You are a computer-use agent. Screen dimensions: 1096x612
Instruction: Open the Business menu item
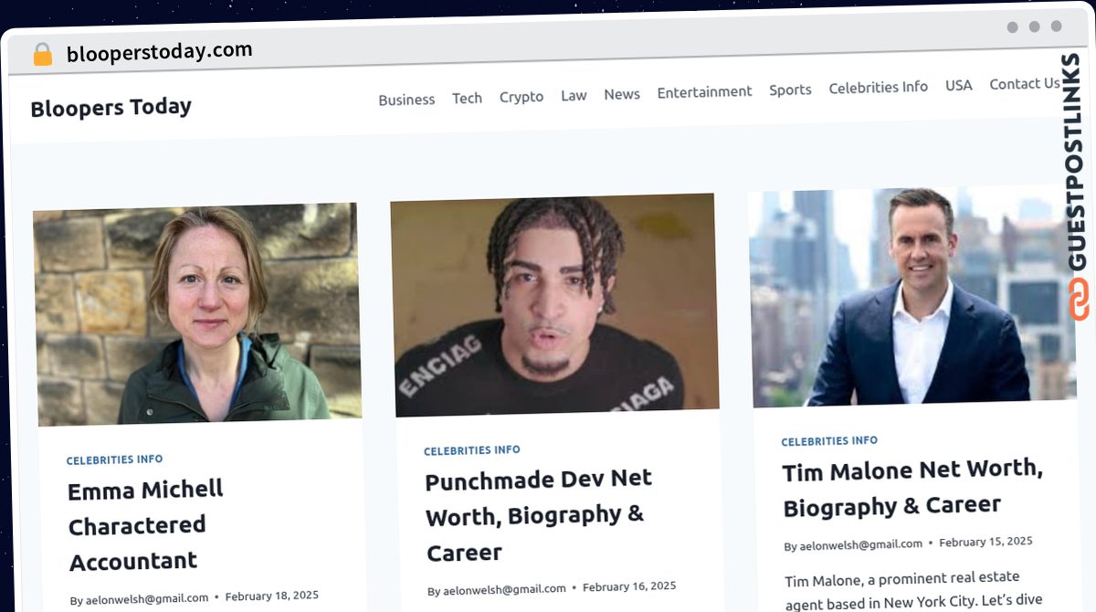(x=406, y=100)
